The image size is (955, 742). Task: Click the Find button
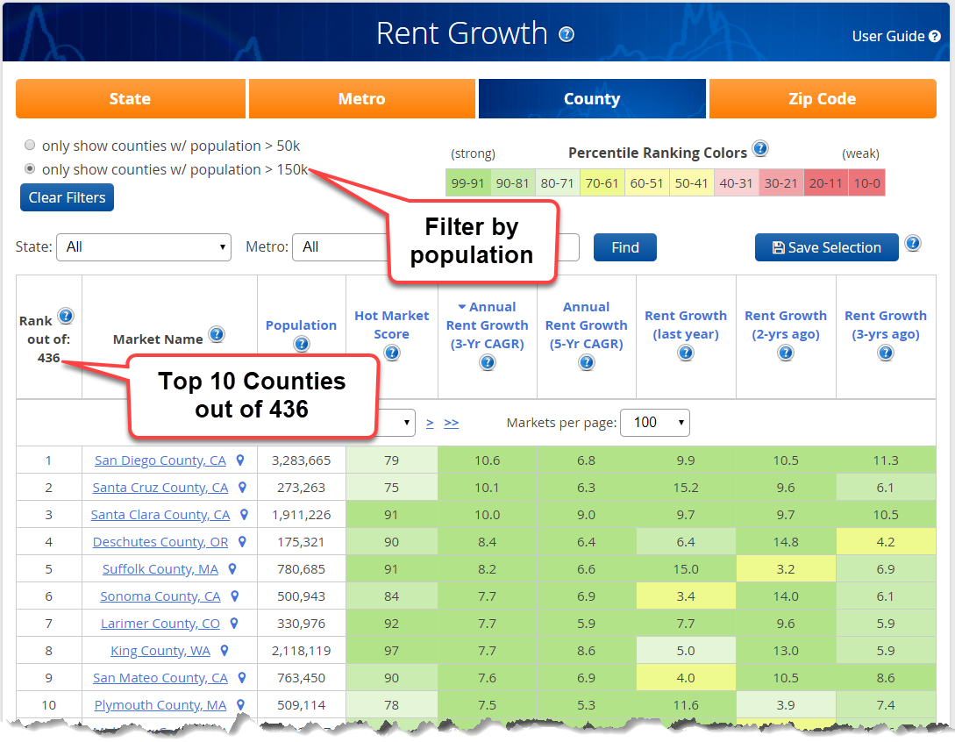(x=625, y=247)
